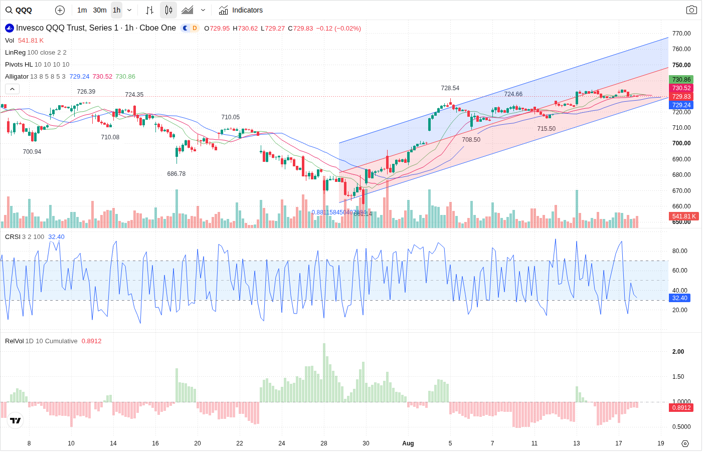The width and height of the screenshot is (712, 476).
Task: Click the RelVol 0.8912 legend value
Action: tap(92, 341)
